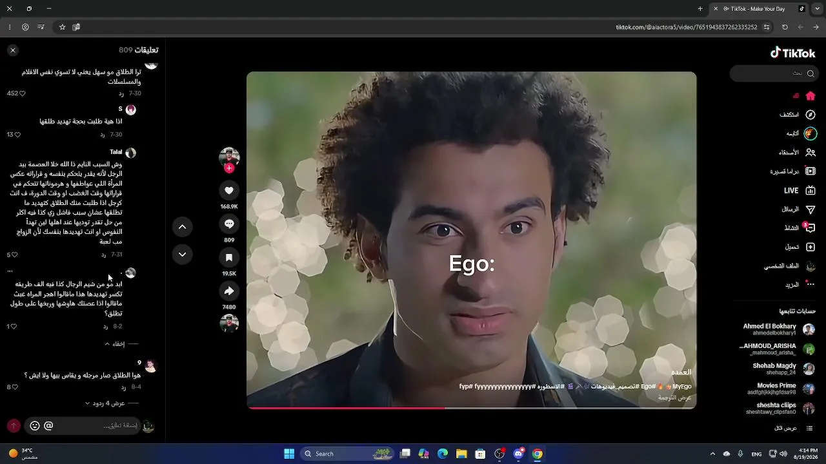Reply to the comment dated 8-4

pos(123,387)
